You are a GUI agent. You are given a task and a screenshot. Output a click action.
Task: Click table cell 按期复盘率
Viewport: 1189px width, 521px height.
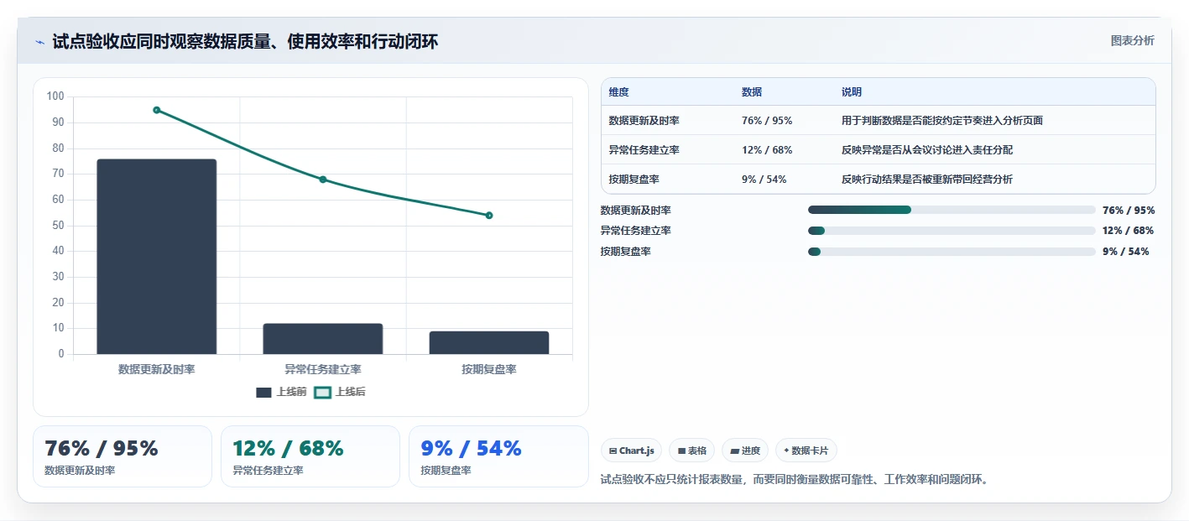pos(634,180)
